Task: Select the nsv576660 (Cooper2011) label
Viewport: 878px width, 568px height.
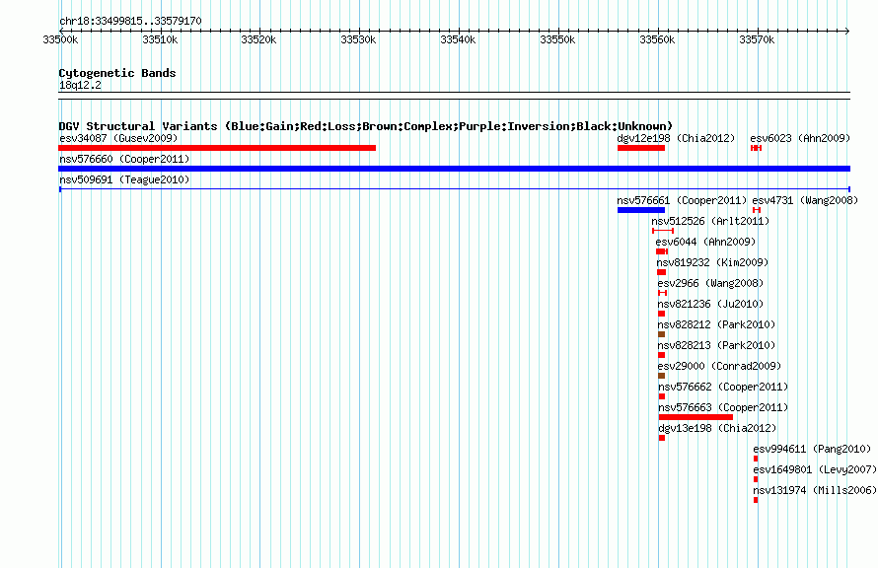Action: coord(124,159)
